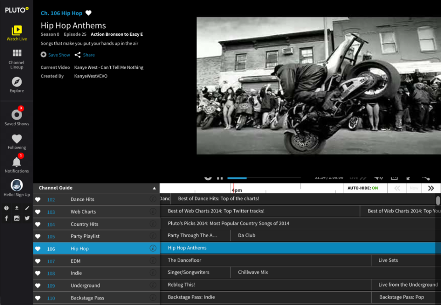Image resolution: width=441 pixels, height=305 pixels.
Task: Jump timeline backward with double chevron
Action: [x=397, y=188]
